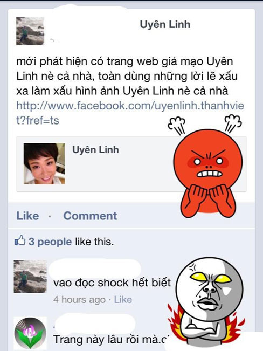Click the Comment button under the post
This screenshot has width=263, height=351.
coord(90,216)
